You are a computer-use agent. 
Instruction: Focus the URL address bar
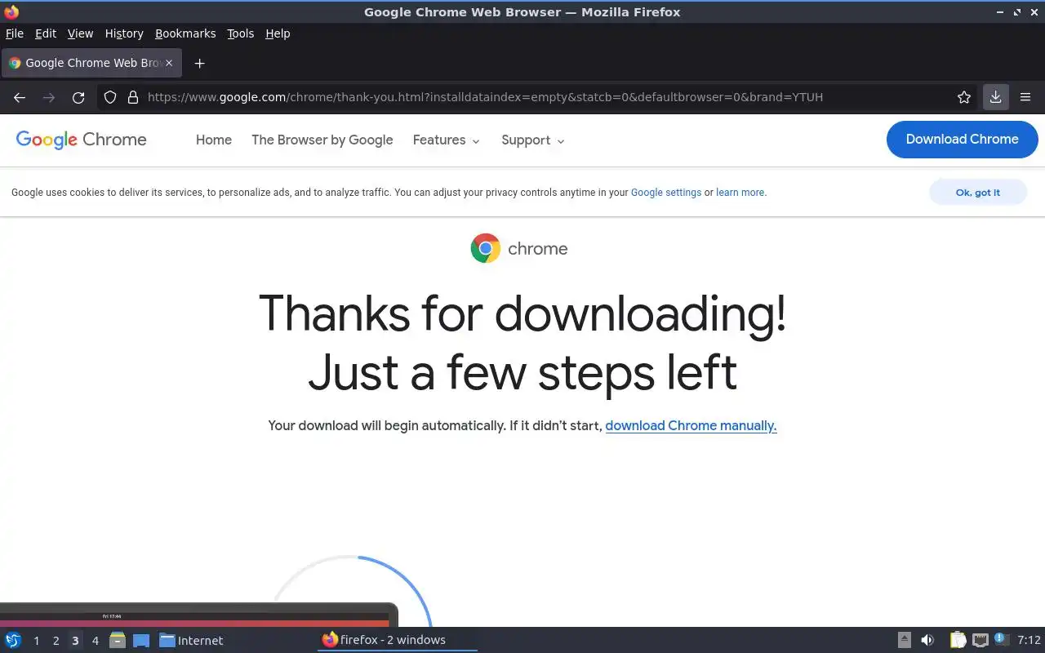click(x=539, y=97)
